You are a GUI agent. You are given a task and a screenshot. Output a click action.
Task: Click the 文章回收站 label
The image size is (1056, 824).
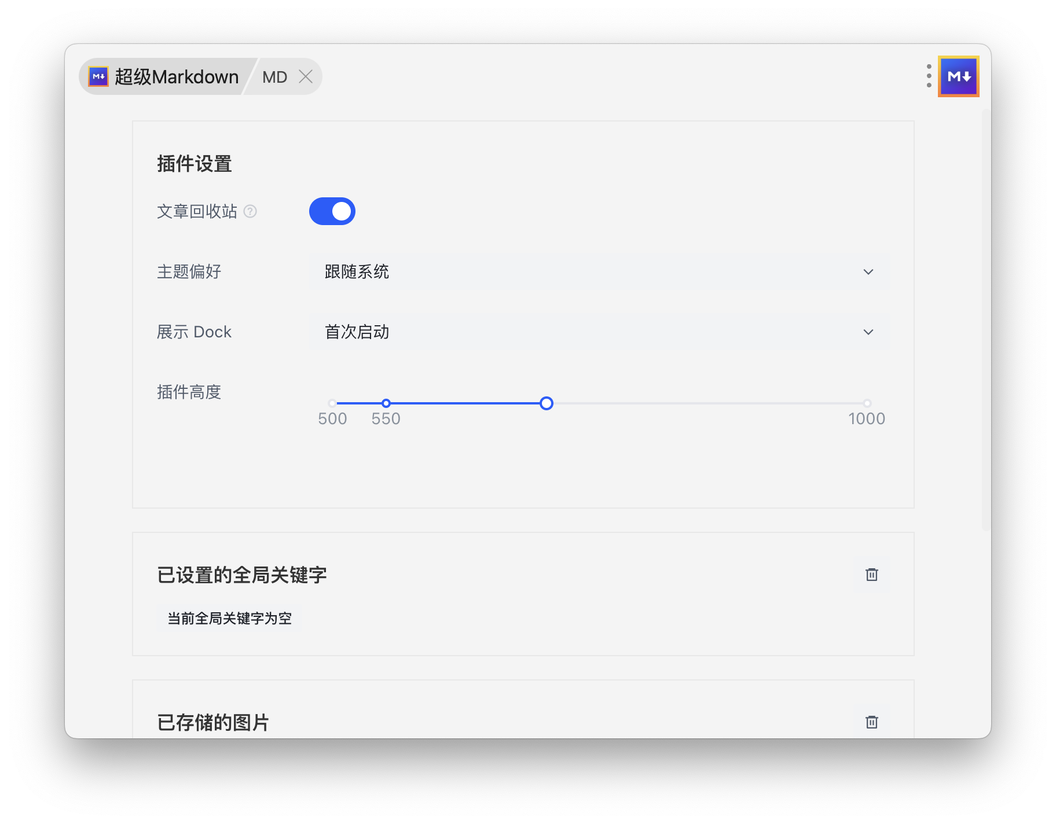click(x=197, y=211)
